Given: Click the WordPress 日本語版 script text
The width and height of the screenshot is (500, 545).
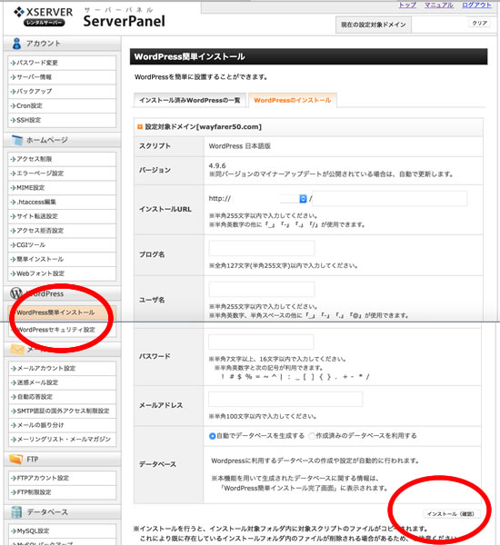Looking at the screenshot, I should (x=239, y=146).
